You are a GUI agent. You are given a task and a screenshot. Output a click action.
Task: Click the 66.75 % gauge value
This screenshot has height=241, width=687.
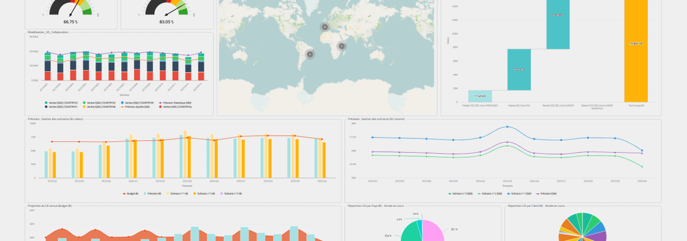(x=71, y=22)
